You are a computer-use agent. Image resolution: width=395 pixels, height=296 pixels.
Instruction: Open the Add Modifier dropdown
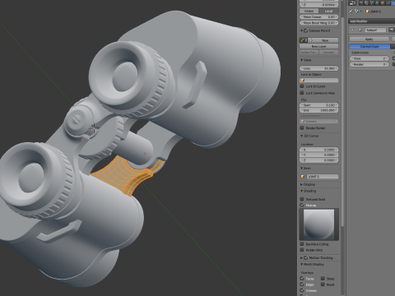pos(372,21)
